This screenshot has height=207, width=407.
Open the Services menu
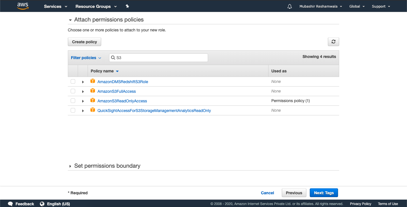pos(56,6)
